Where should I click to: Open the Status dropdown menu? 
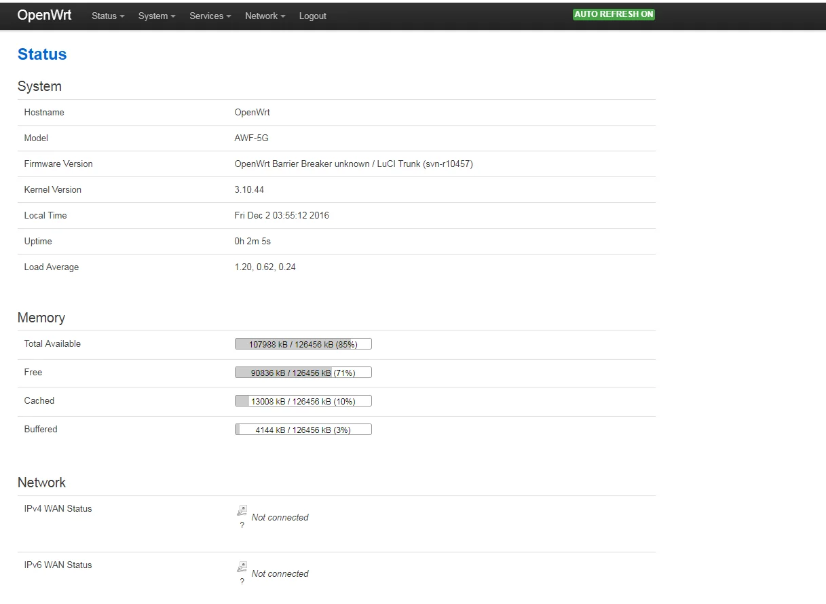[108, 16]
